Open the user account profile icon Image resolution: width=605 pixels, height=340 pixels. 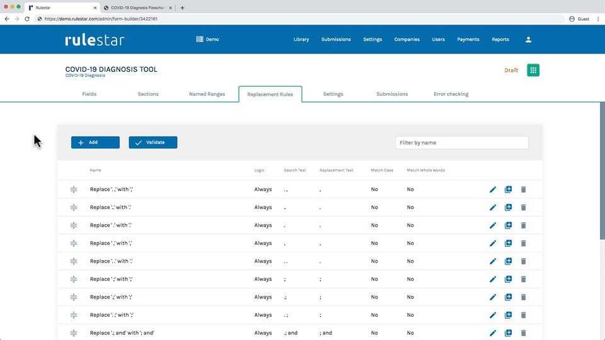click(x=528, y=39)
